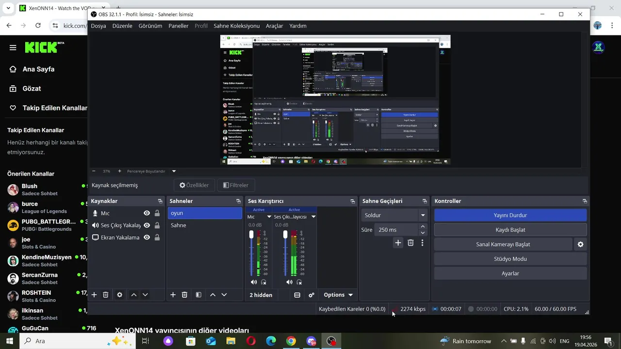
Task: Click Yayını Durdur to stop streaming
Action: pyautogui.click(x=510, y=215)
